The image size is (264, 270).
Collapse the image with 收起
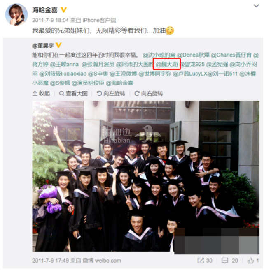tap(41, 94)
